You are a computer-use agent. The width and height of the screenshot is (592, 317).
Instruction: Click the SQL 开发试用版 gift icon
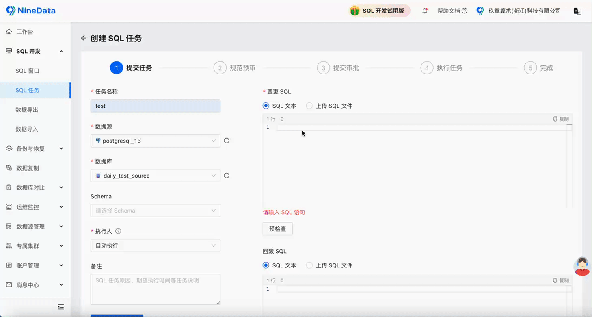355,11
